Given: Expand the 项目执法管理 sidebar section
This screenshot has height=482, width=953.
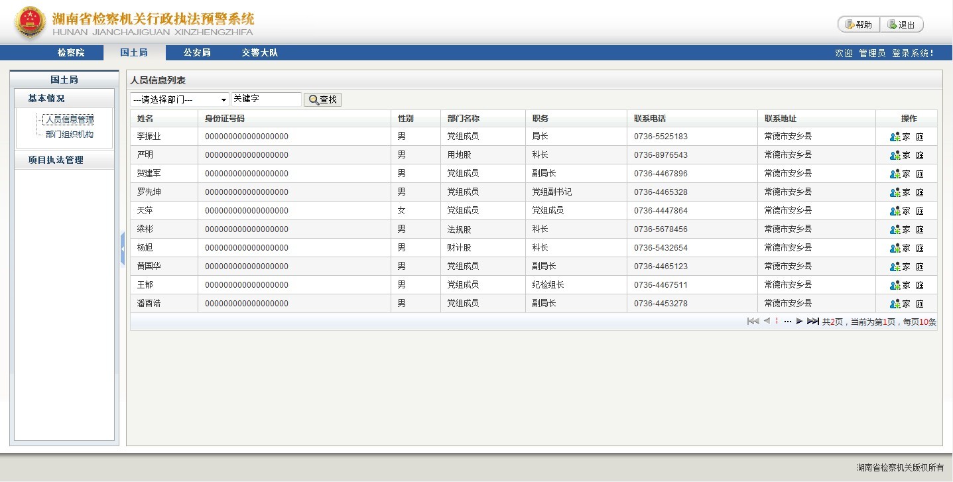Looking at the screenshot, I should click(x=56, y=160).
